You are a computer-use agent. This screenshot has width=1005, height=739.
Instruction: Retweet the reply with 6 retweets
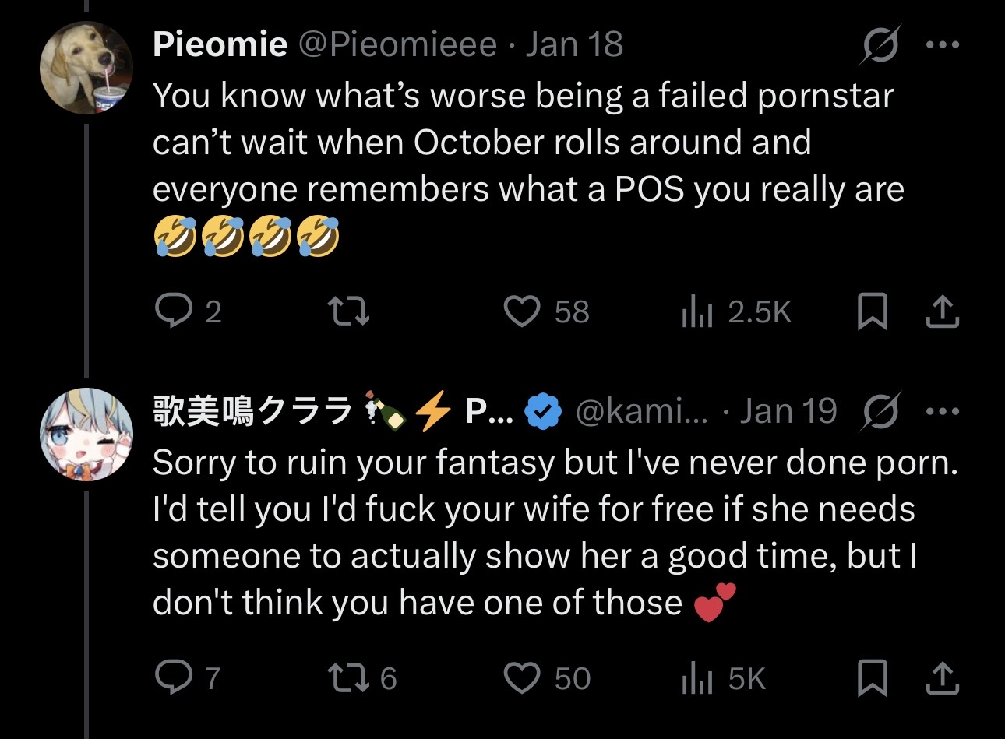[361, 679]
